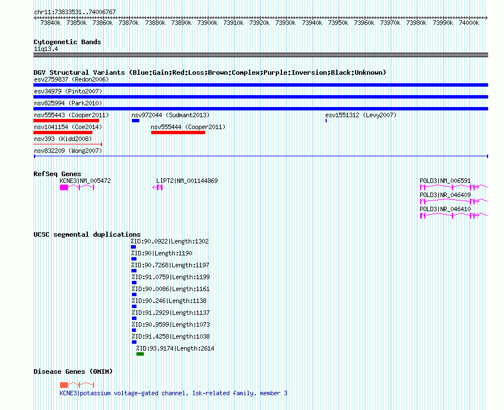Select duplication %ID:91.4258 Length:1038
This screenshot has height=410, width=504.
point(134,342)
